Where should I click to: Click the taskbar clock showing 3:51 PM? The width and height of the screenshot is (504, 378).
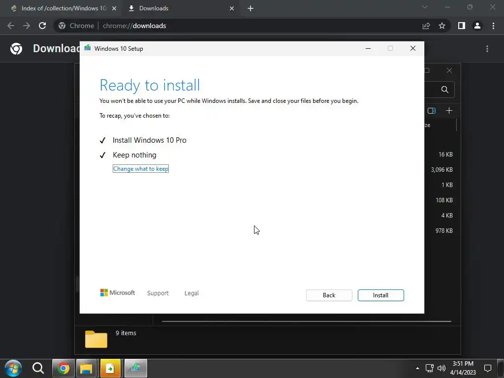tap(463, 368)
